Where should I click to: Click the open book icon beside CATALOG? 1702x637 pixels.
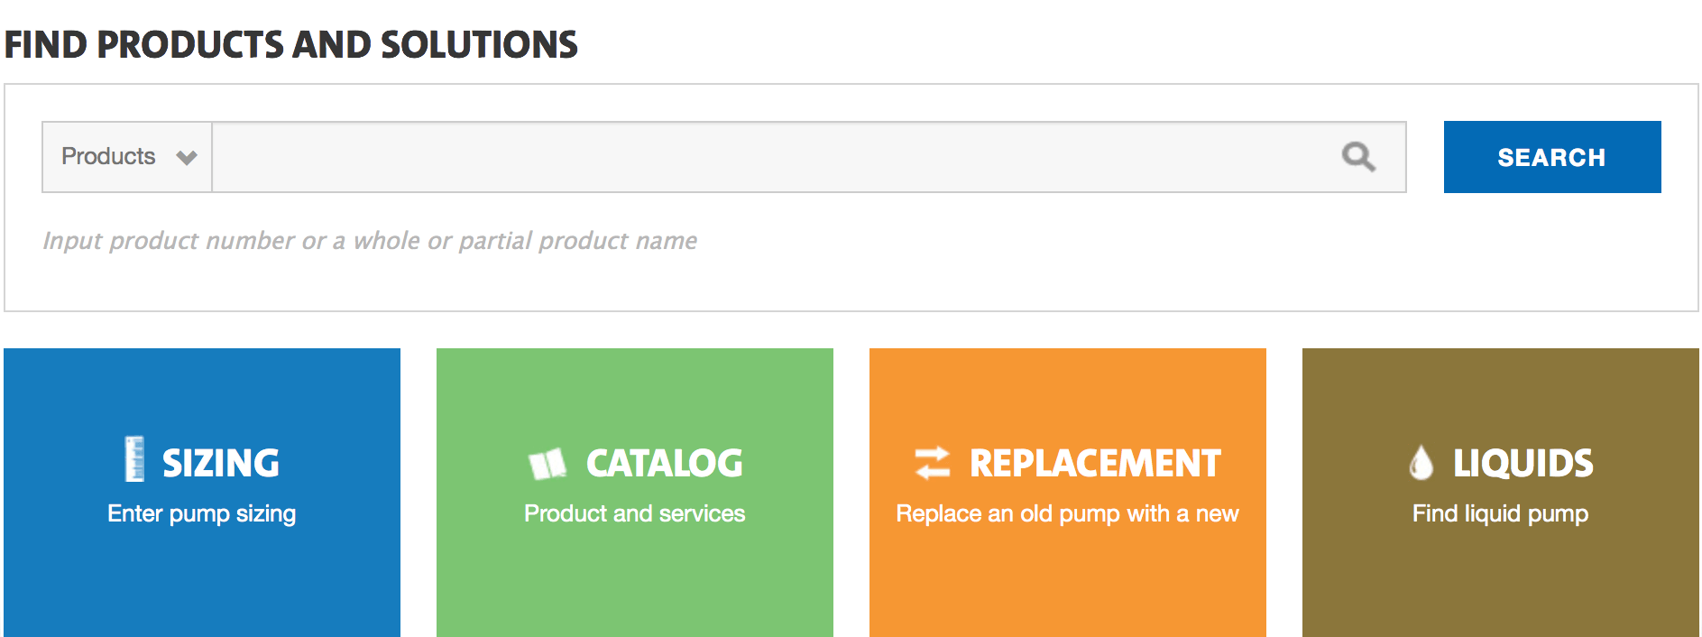547,464
